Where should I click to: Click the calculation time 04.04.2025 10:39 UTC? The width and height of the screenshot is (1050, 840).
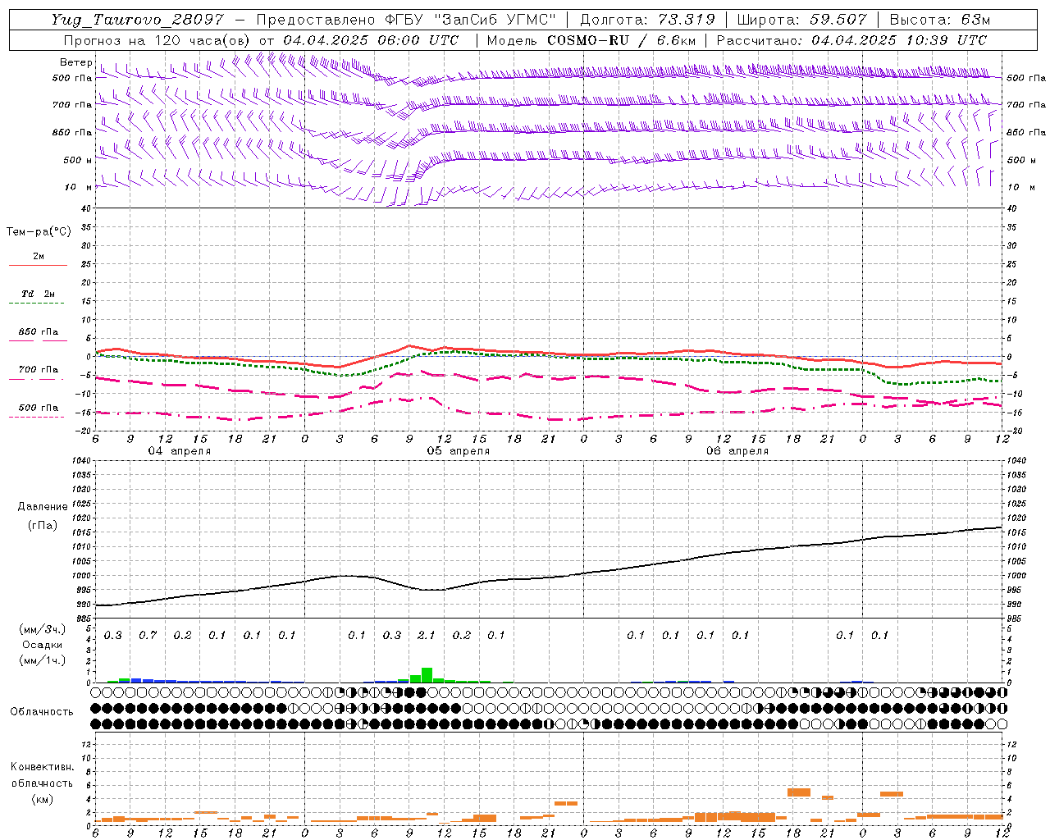899,40
